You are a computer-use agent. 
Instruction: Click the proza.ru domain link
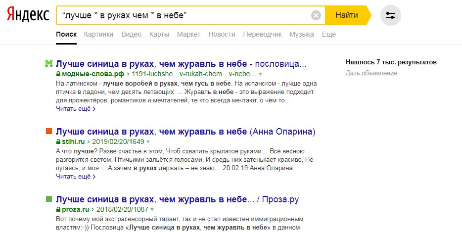tap(75, 210)
